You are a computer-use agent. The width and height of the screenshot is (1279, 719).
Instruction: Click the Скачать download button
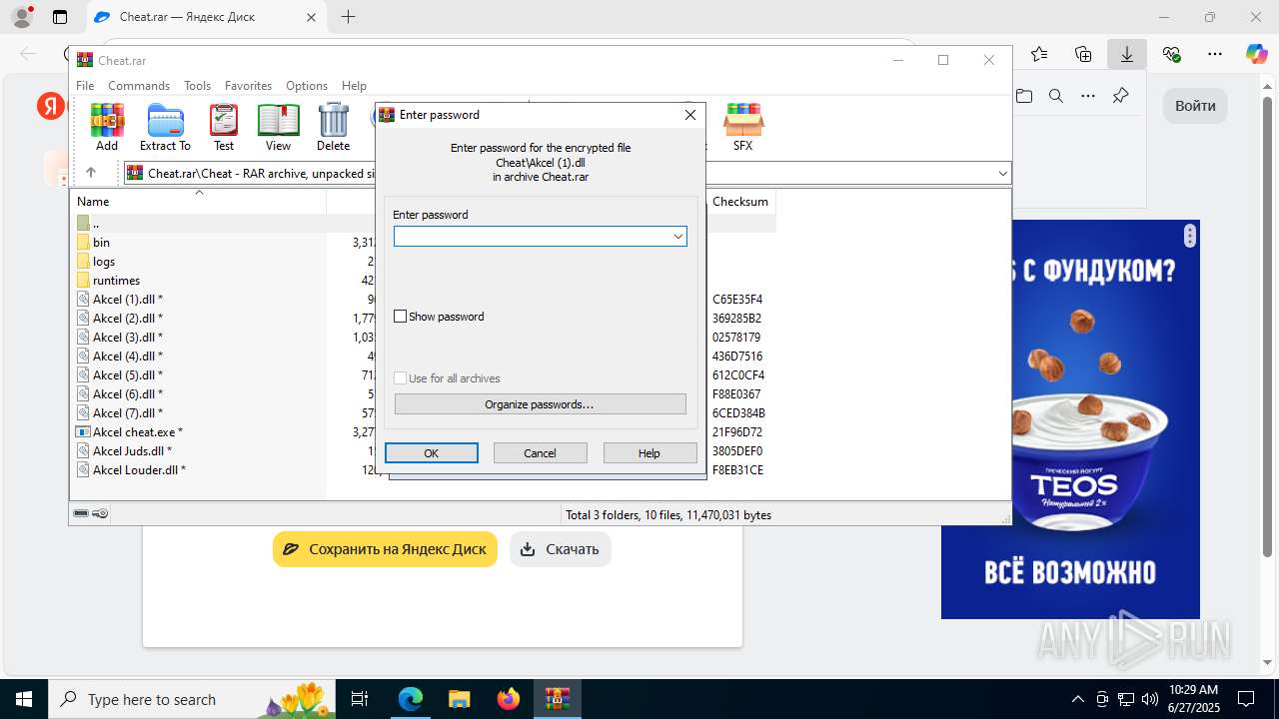click(561, 549)
